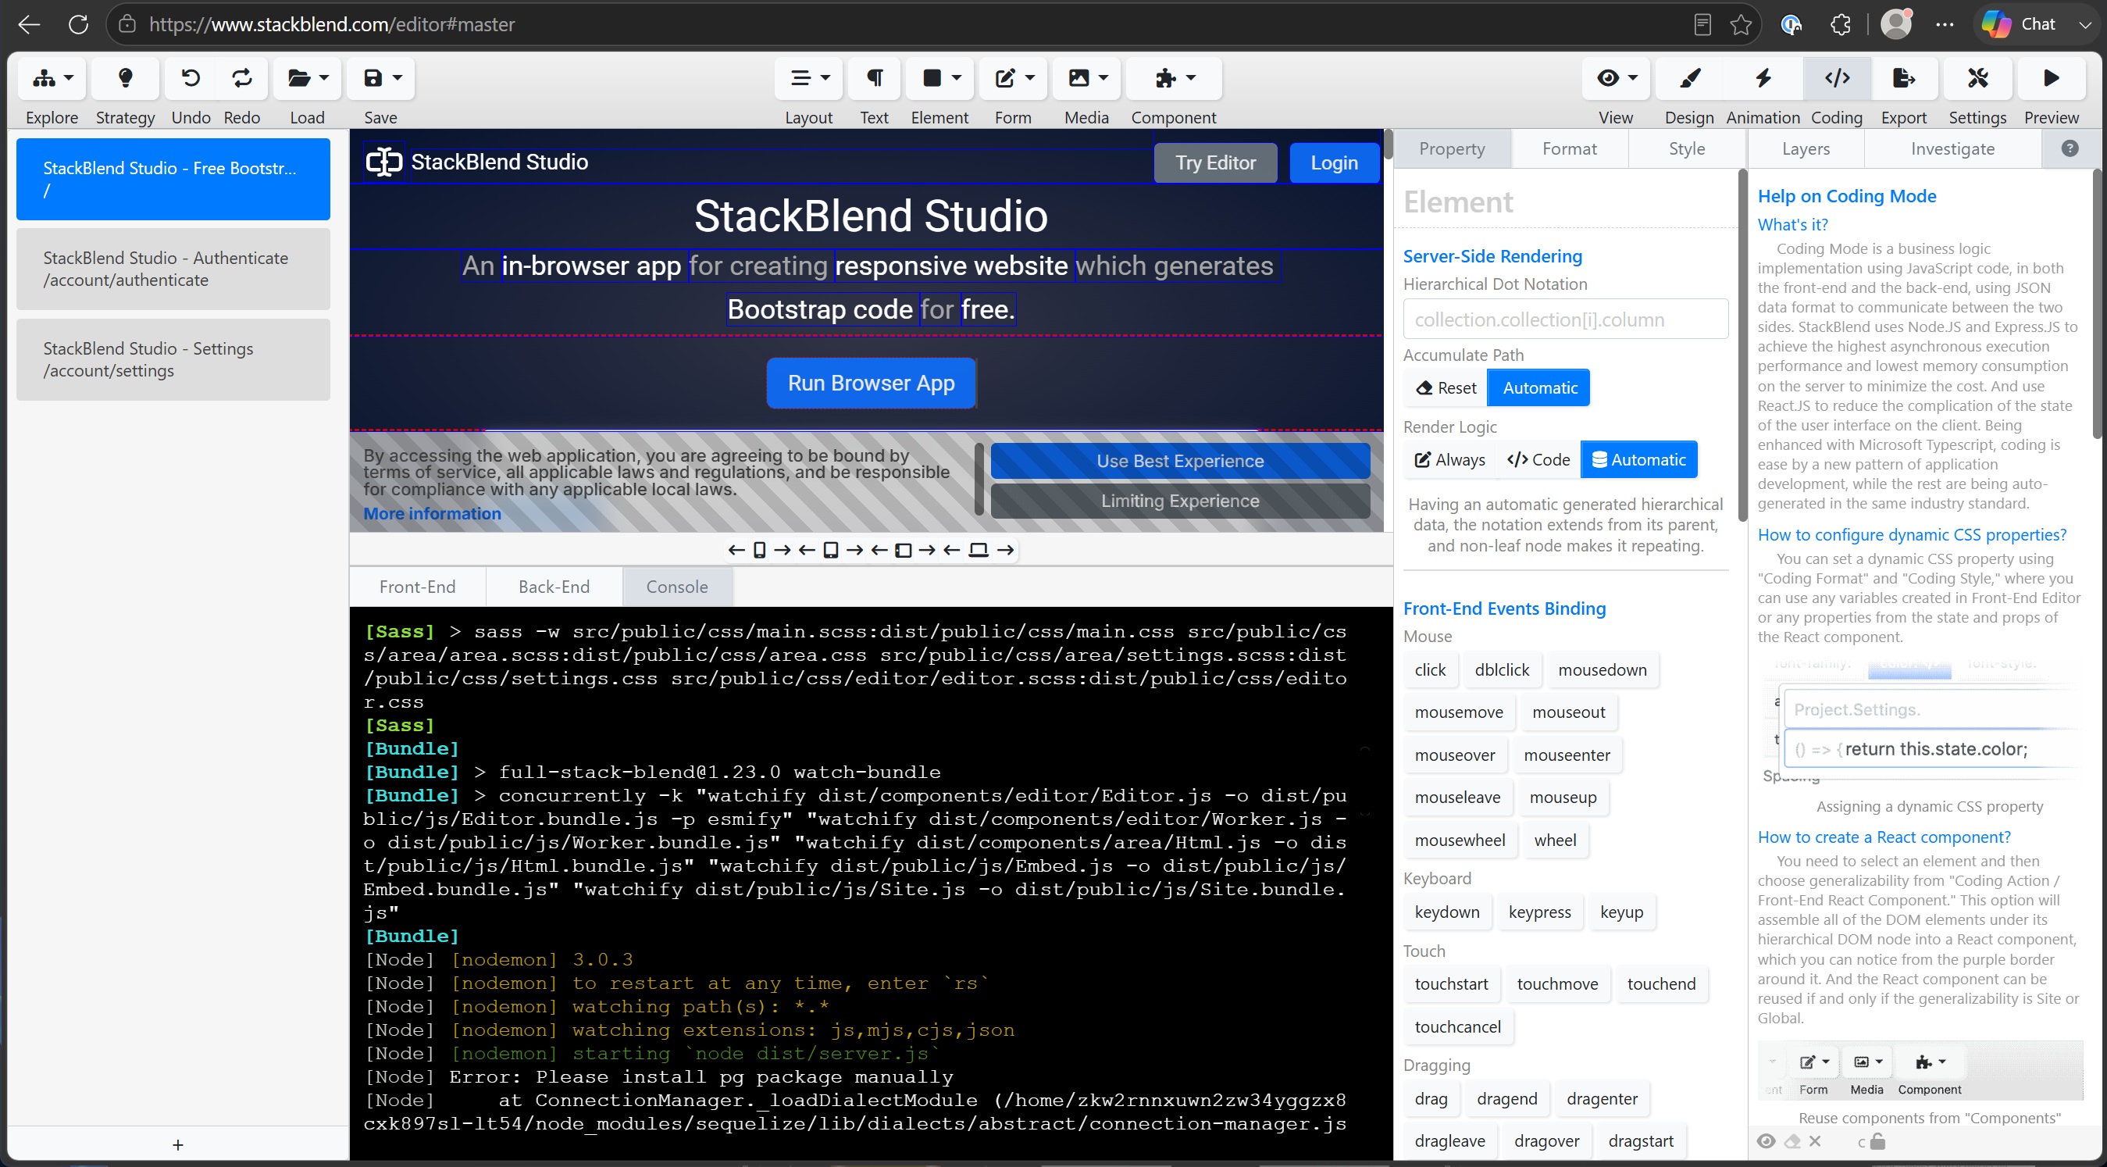Select the StackBlend Studio - Authenticate page
The width and height of the screenshot is (2107, 1167).
[x=173, y=269]
